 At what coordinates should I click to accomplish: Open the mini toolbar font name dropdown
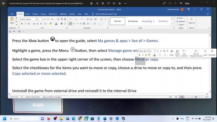point(148,51)
